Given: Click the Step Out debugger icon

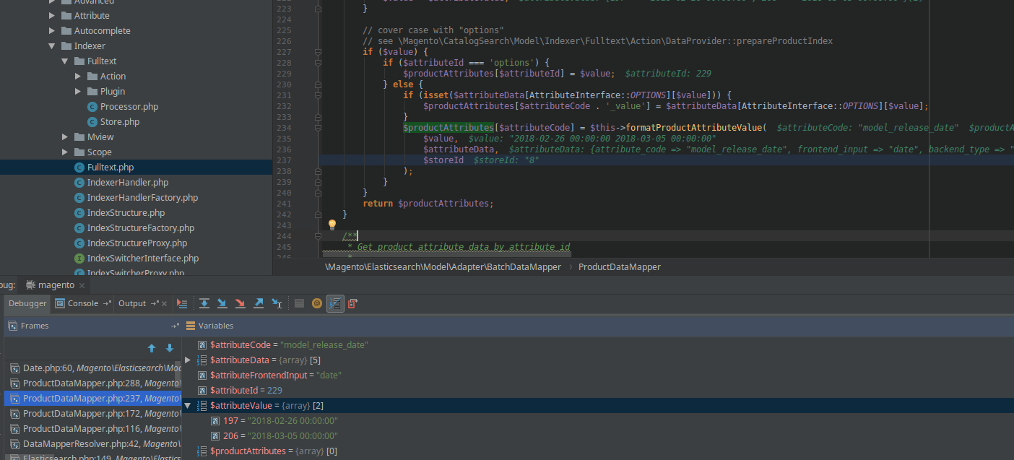Looking at the screenshot, I should (259, 303).
